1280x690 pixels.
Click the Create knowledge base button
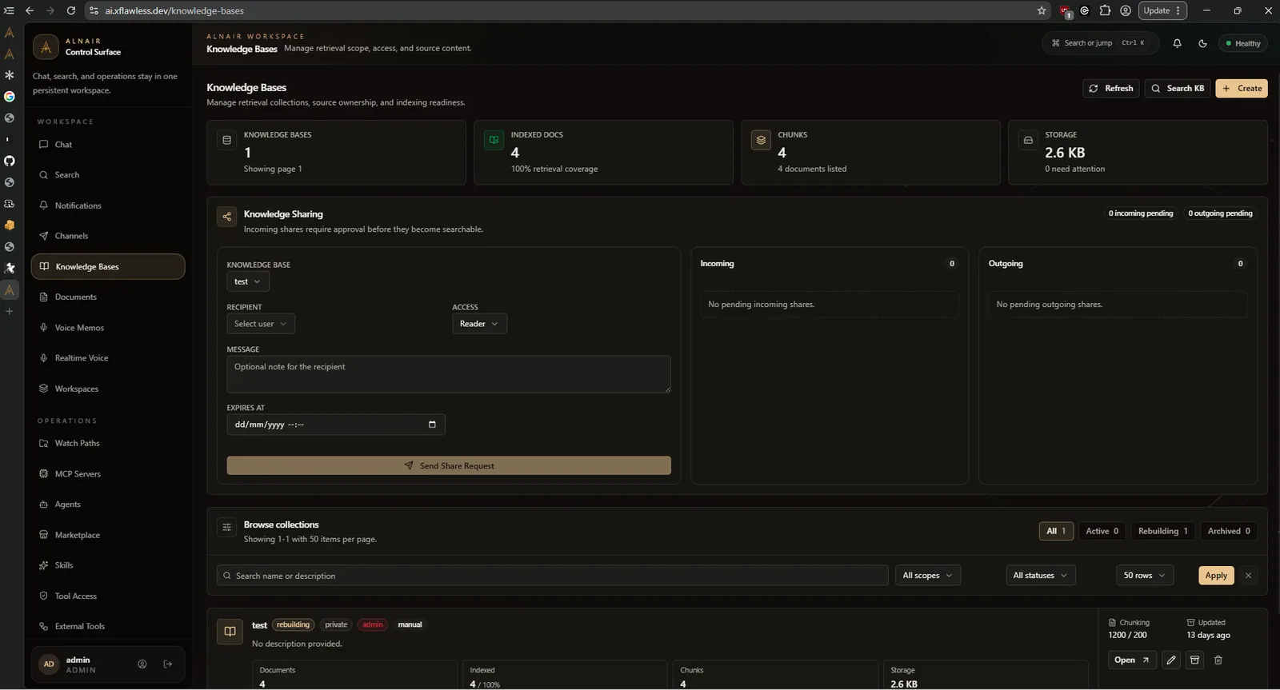pos(1242,88)
